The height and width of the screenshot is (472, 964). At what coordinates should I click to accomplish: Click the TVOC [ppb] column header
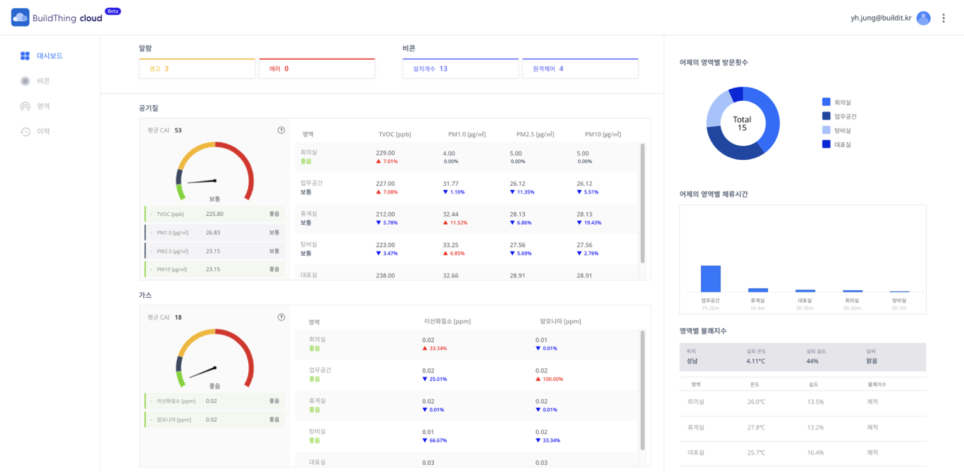395,134
